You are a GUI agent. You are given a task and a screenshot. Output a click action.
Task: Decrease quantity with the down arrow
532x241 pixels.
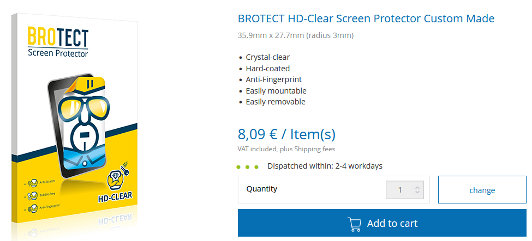point(417,193)
